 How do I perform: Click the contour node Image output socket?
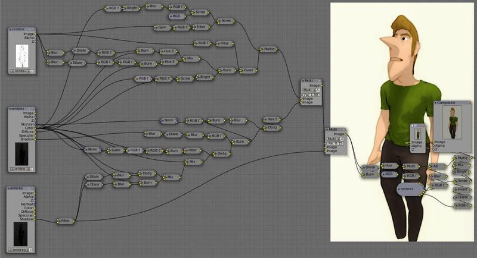tap(35, 34)
